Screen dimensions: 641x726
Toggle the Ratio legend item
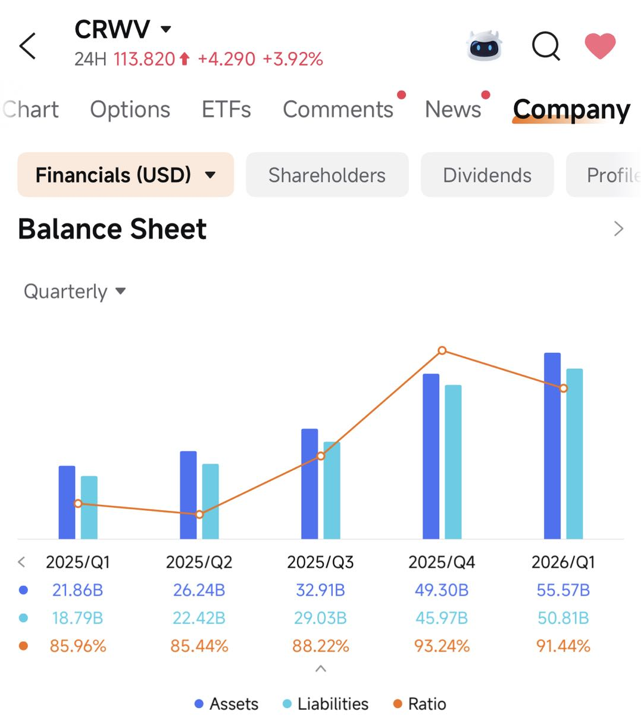(420, 704)
